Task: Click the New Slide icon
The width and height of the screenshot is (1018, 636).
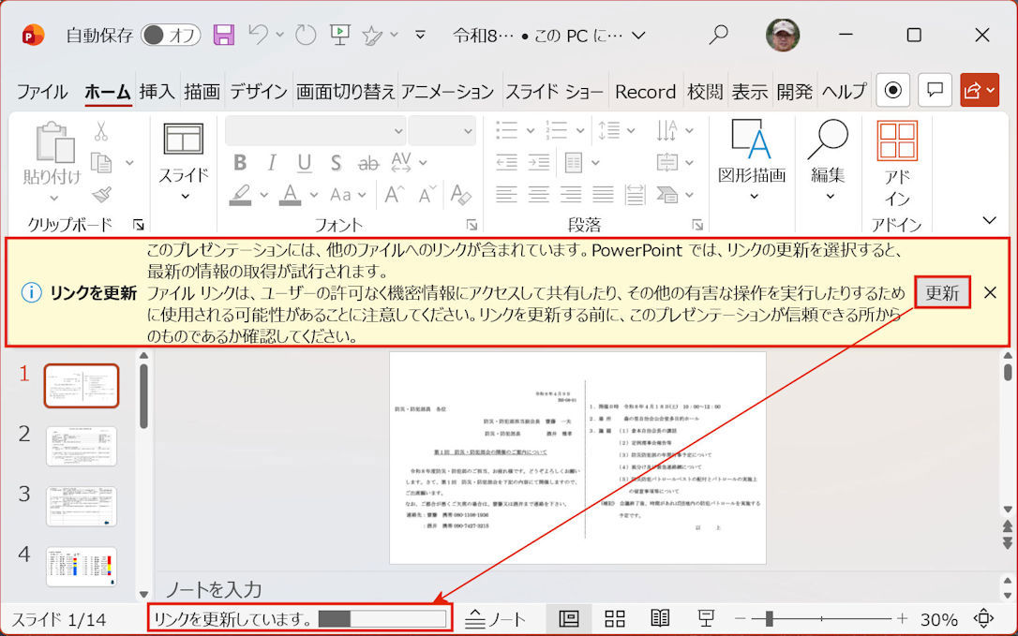Action: pyautogui.click(x=184, y=139)
